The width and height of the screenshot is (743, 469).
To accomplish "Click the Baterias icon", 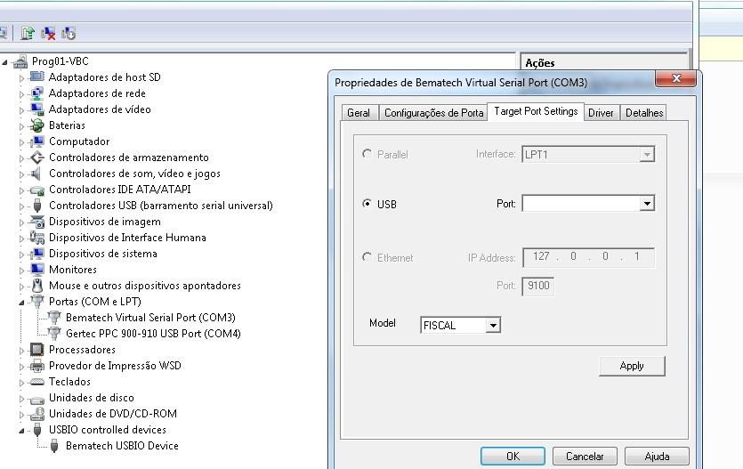I will [x=37, y=125].
